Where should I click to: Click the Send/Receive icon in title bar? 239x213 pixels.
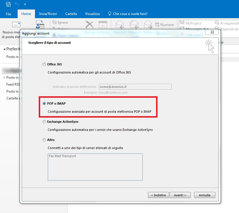[8, 4]
